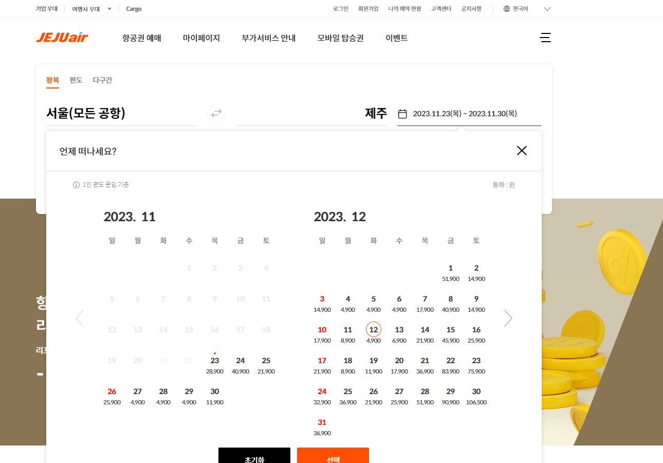Open 고객센터 link
Image resolution: width=663 pixels, height=463 pixels.
tap(441, 9)
